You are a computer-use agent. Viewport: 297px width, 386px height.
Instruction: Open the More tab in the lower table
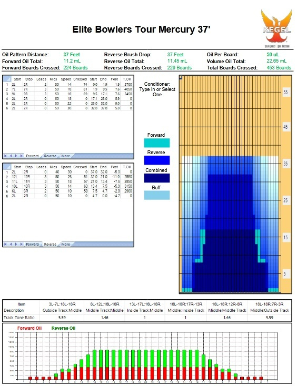click(x=66, y=244)
